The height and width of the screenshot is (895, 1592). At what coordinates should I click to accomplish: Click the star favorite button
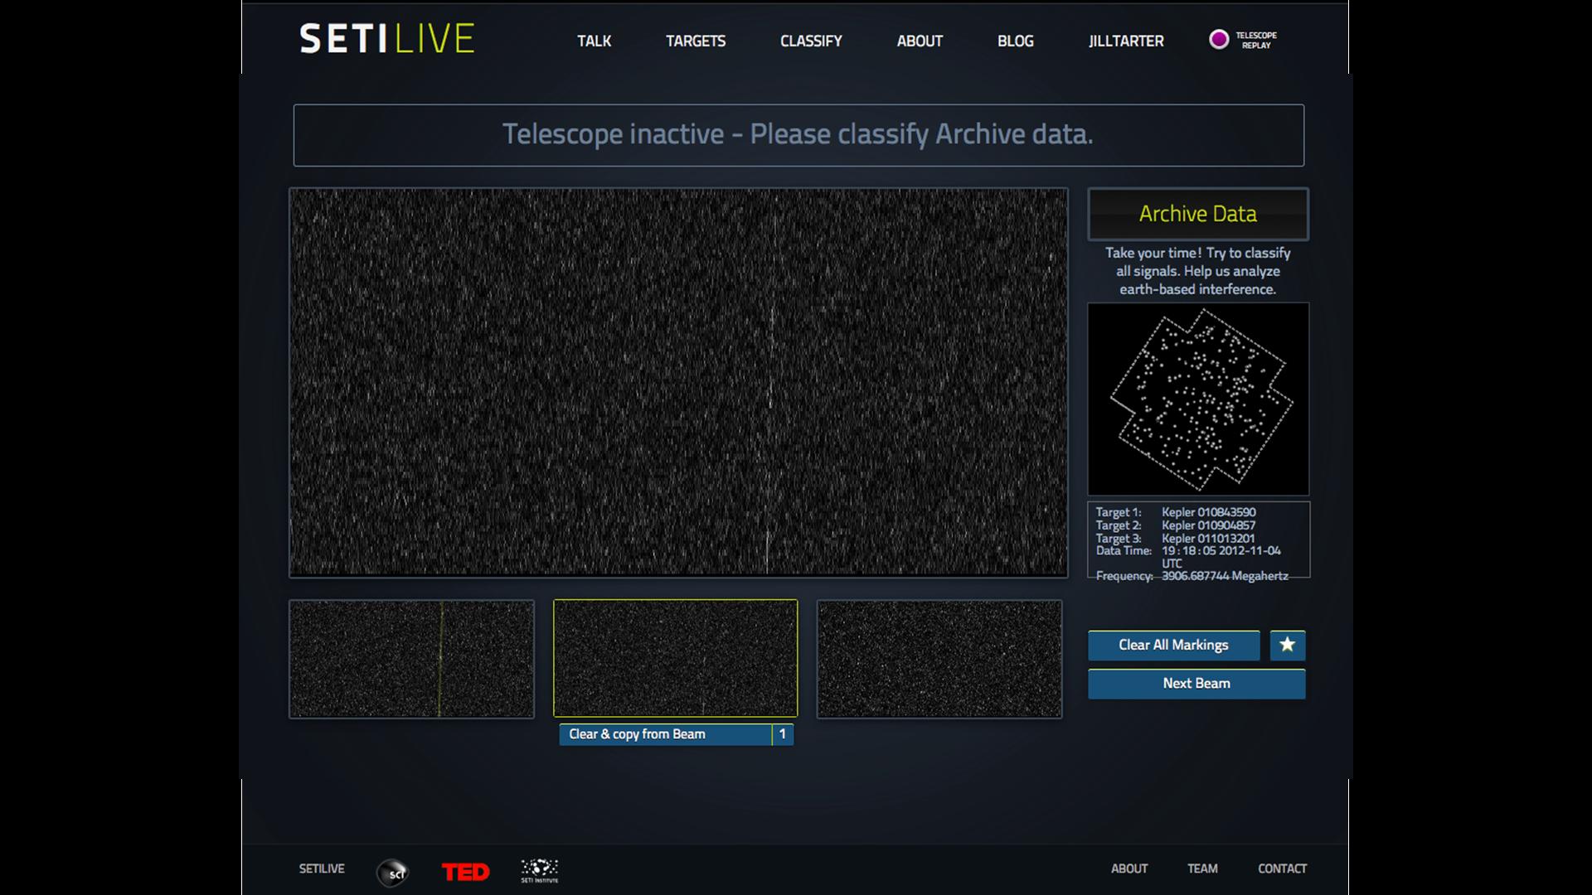[x=1287, y=645]
